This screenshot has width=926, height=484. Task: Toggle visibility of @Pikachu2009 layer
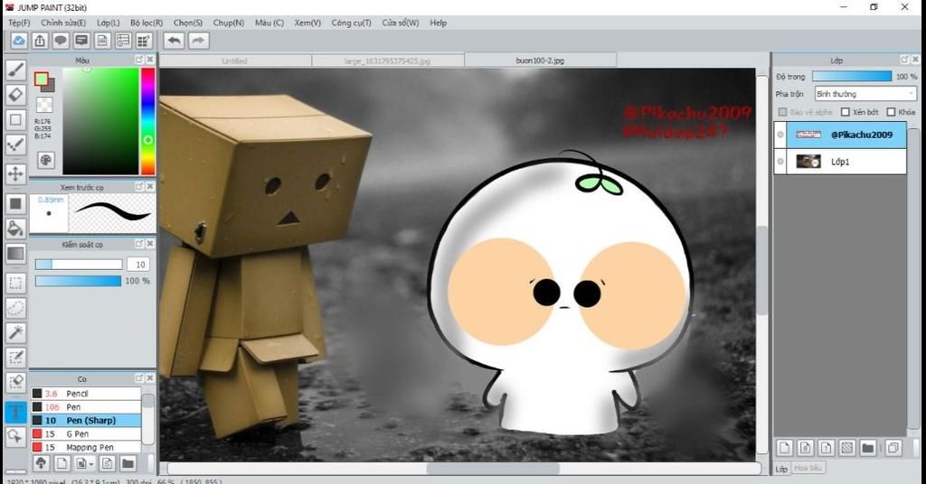(780, 135)
